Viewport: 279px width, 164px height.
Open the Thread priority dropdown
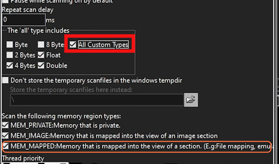point(35,163)
